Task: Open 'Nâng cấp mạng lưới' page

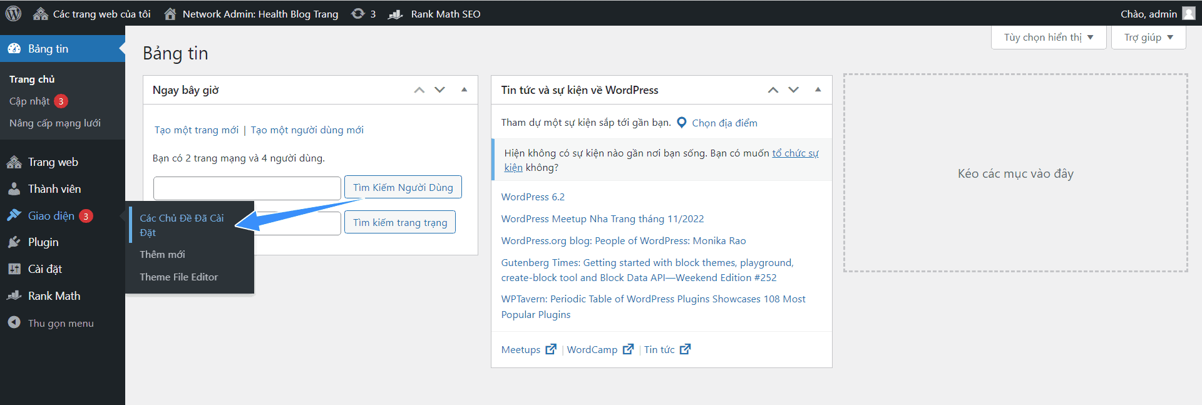Action: point(55,123)
